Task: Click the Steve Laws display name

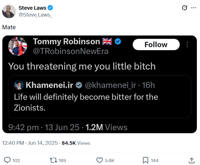Action: 32,8
